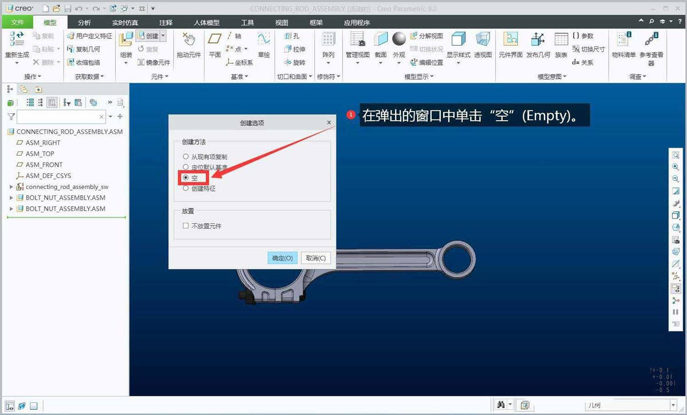Click Copy Geometry (复制几何)
687x415 pixels.
coord(84,49)
